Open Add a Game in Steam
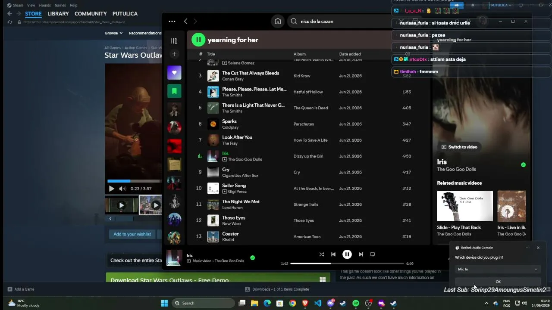This screenshot has width=552, height=310. coord(21,289)
